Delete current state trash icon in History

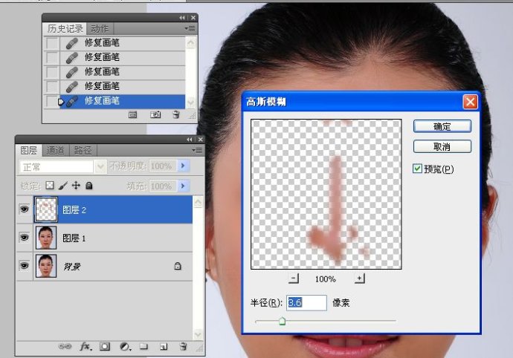click(x=176, y=114)
